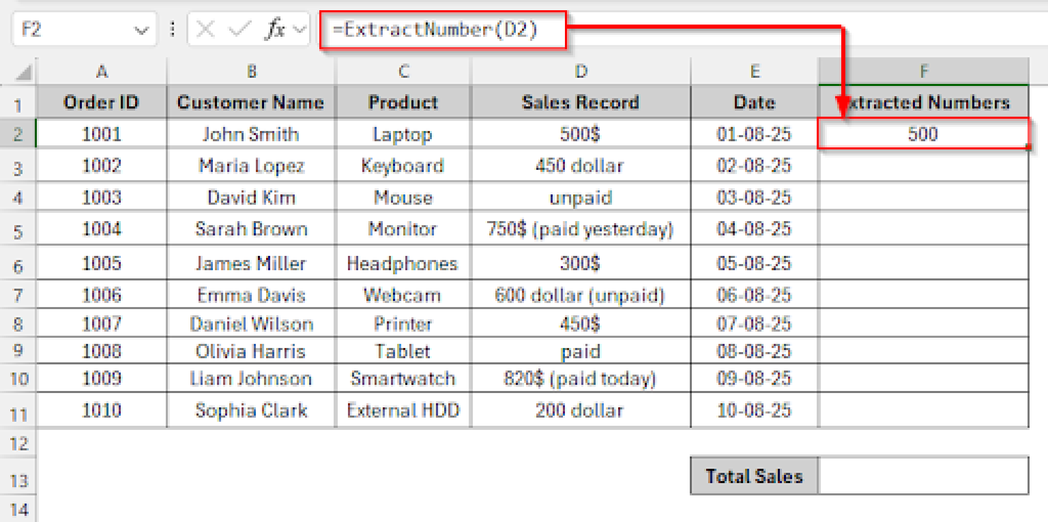Select row 2 header
1048x522 pixels.
(18, 134)
